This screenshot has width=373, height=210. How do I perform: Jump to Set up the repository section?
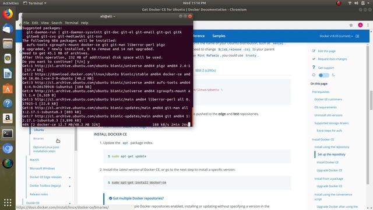point(332,155)
